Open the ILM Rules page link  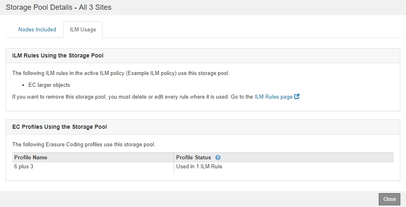(x=273, y=97)
